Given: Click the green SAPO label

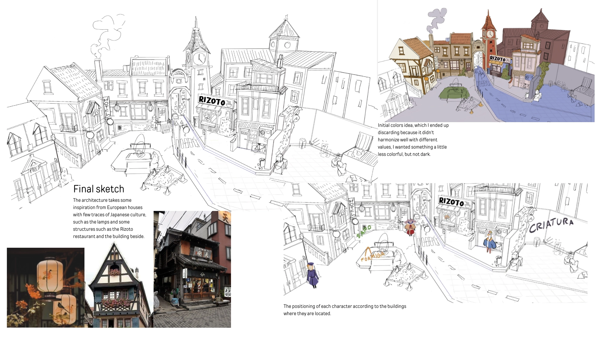Looking at the screenshot, I should pyautogui.click(x=364, y=231).
